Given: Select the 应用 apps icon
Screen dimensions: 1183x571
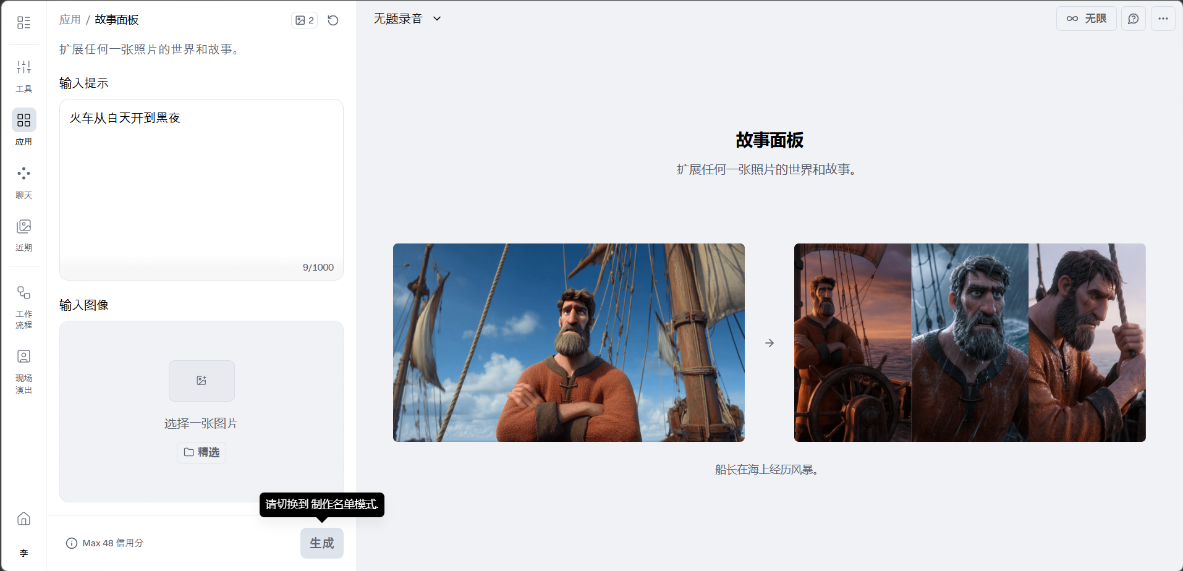Looking at the screenshot, I should [x=23, y=121].
